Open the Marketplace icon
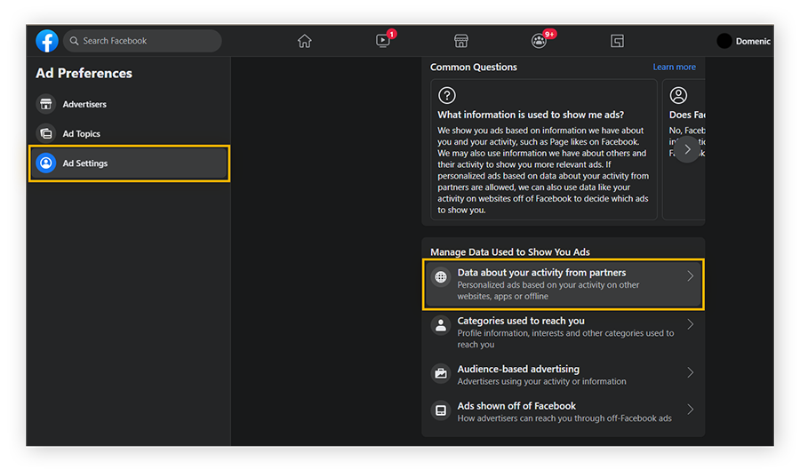The image size is (800, 470). tap(460, 41)
